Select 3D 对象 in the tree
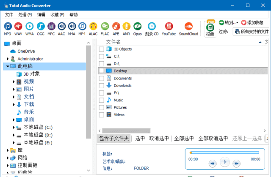 tap(32, 74)
